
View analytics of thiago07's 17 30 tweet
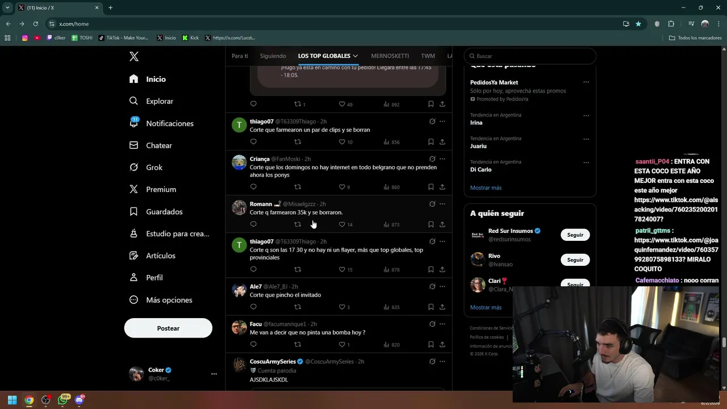point(392,269)
